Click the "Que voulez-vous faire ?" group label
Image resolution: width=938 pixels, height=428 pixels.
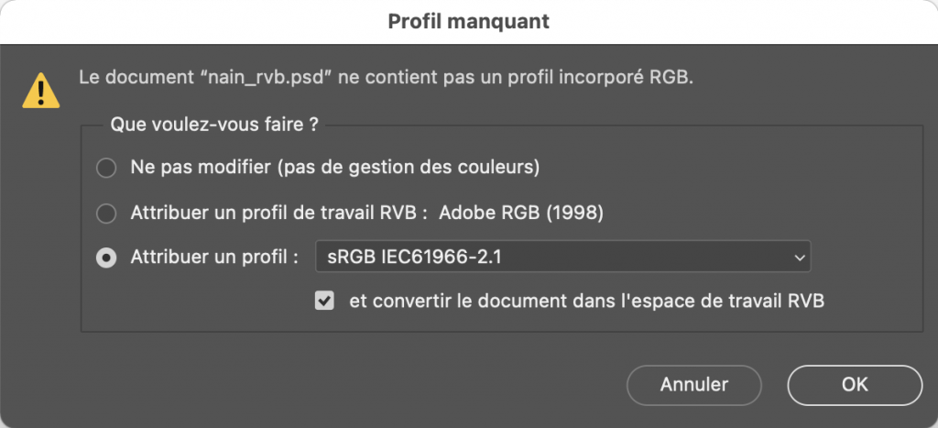coord(214,125)
